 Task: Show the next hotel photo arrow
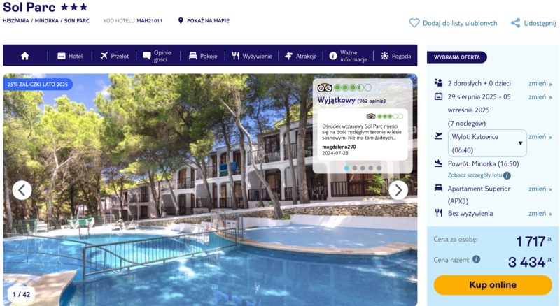point(398,190)
